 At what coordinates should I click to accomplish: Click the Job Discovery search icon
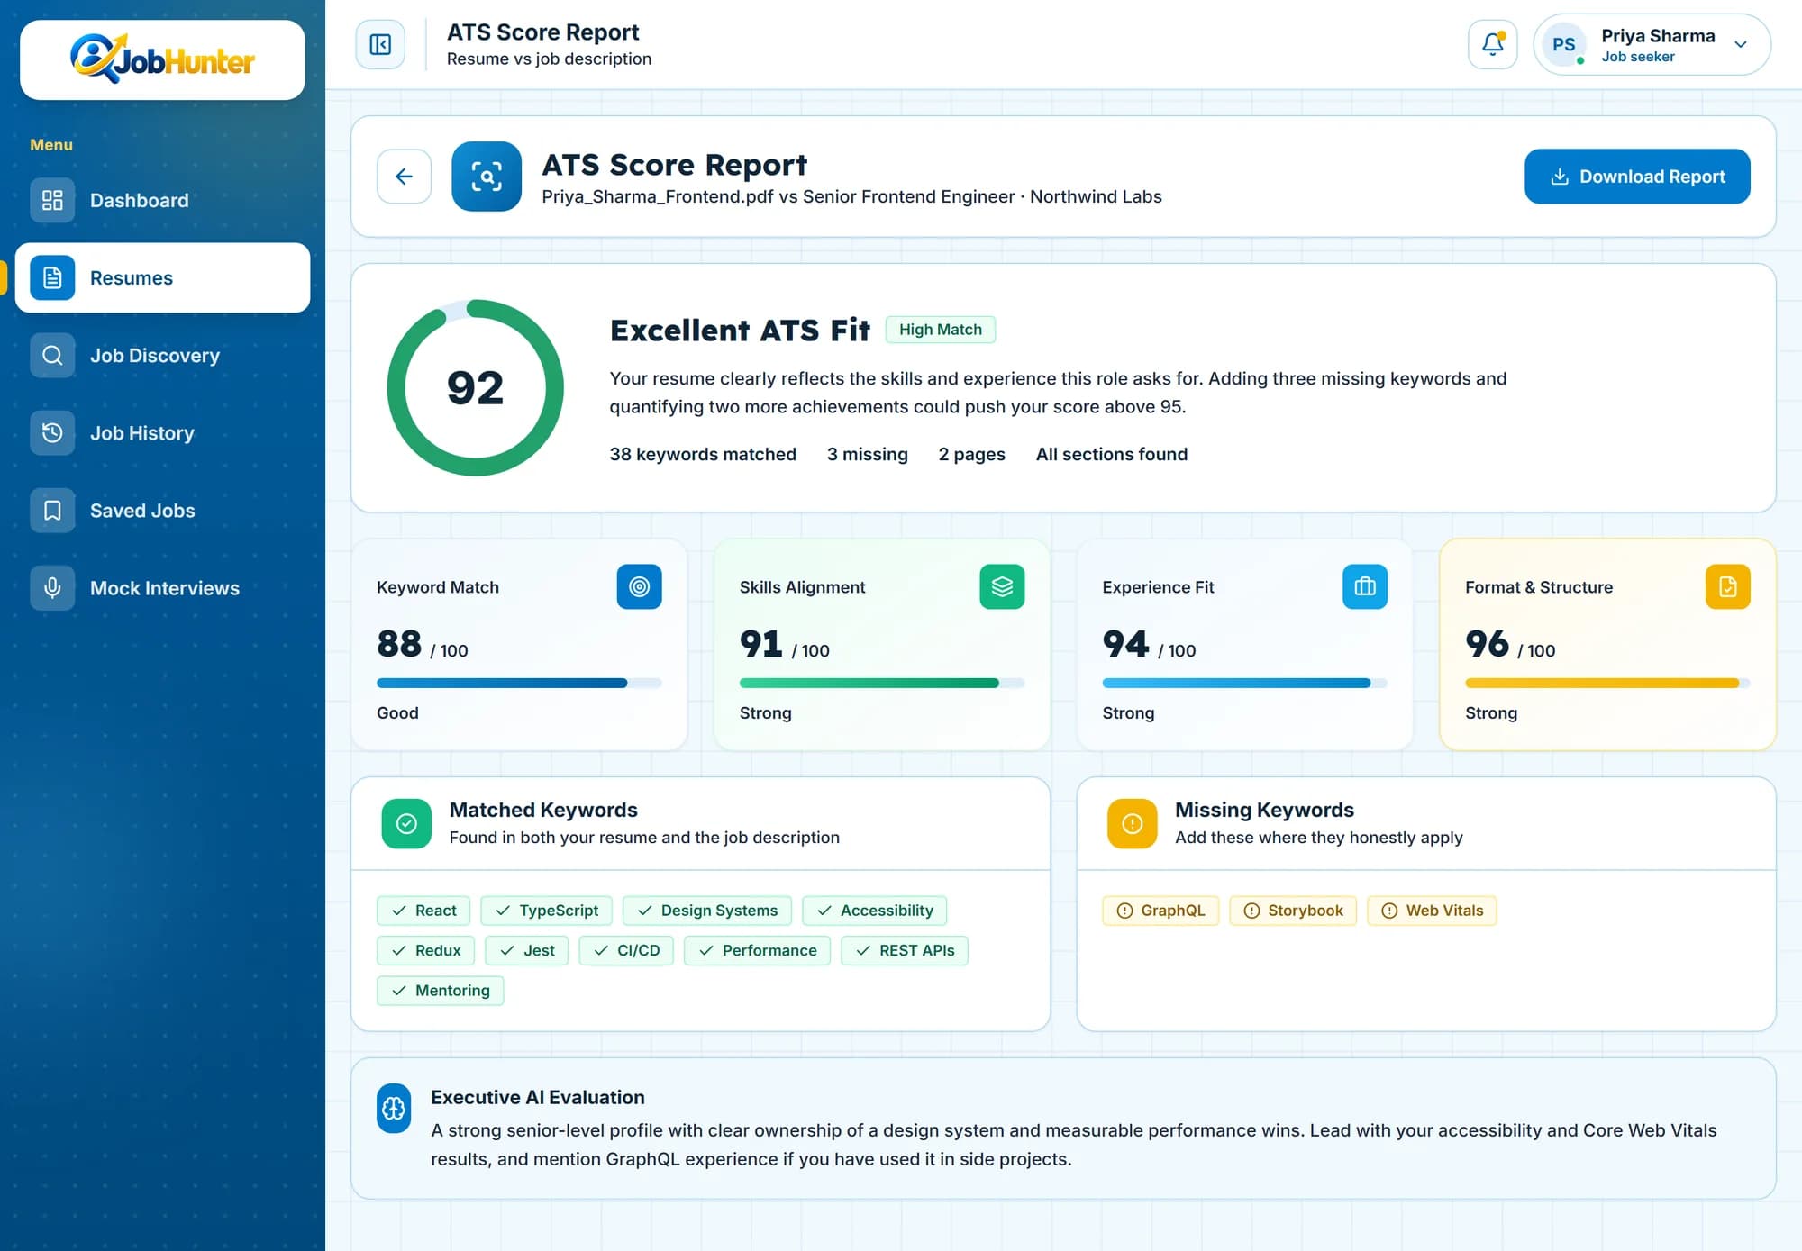52,355
